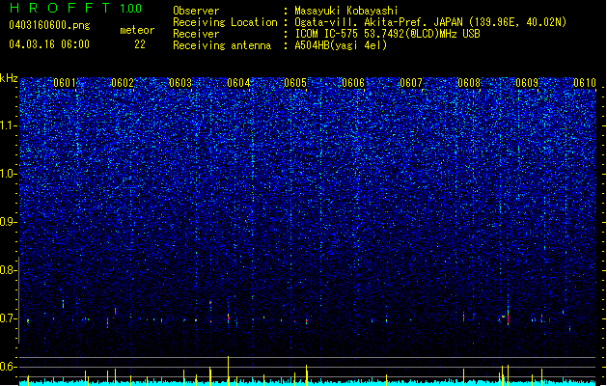This screenshot has width=607, height=386.
Task: Click the 0605 time marker
Action: pyautogui.click(x=295, y=83)
